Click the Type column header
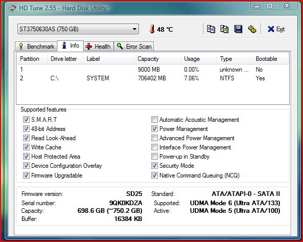This screenshot has height=242, width=303. pyautogui.click(x=234, y=59)
